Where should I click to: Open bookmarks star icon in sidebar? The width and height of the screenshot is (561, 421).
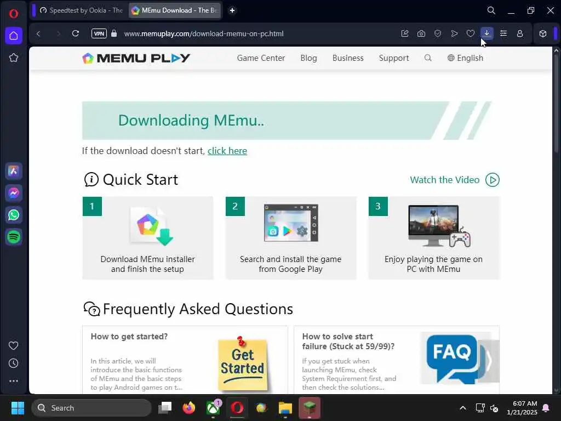tap(14, 58)
